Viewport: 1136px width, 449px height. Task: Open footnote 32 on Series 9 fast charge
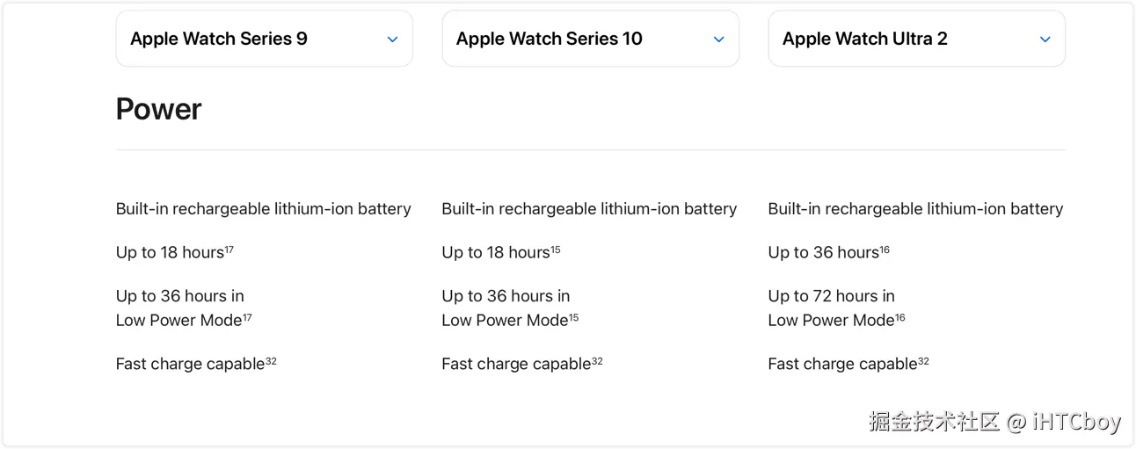click(272, 361)
